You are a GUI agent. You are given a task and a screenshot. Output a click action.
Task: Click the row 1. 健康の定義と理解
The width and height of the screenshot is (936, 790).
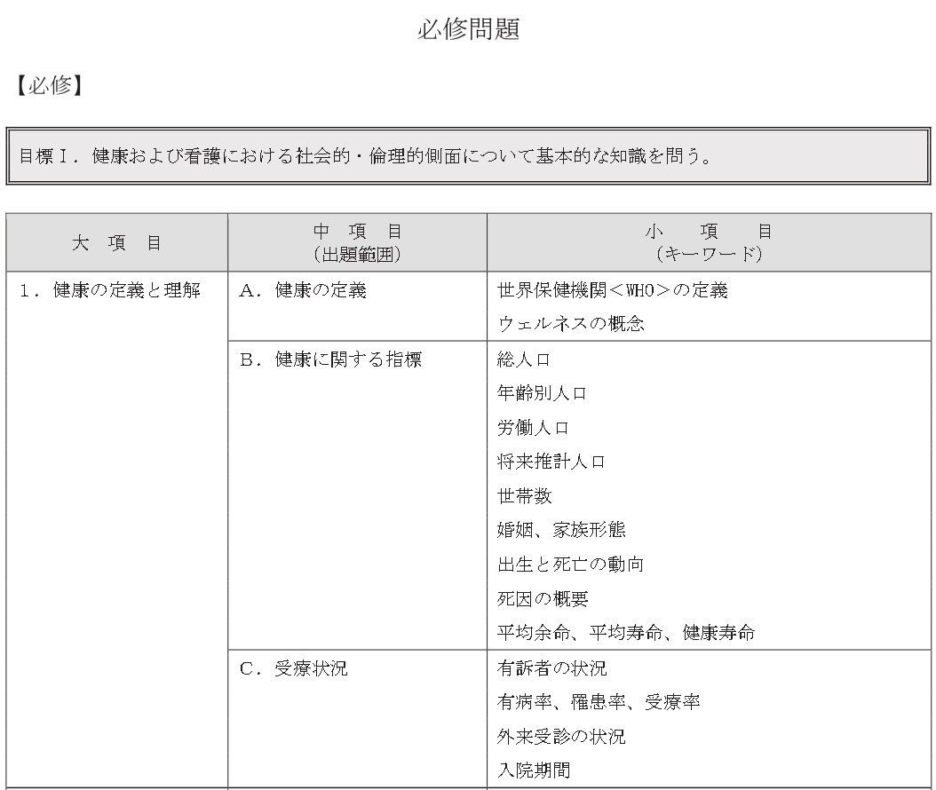110,290
